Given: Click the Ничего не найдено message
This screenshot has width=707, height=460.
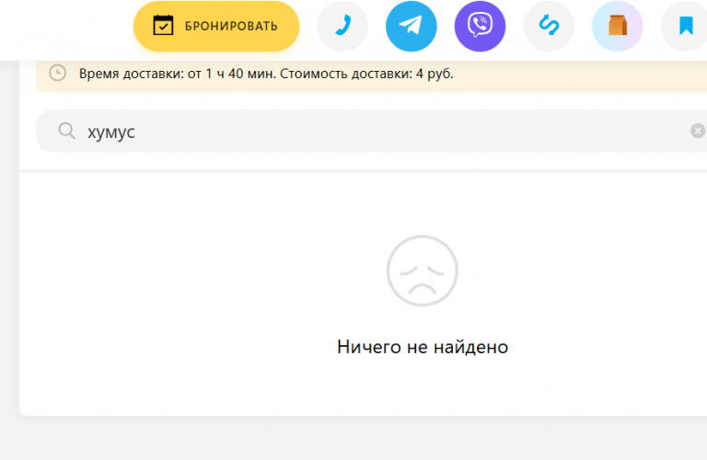Looking at the screenshot, I should tap(423, 347).
